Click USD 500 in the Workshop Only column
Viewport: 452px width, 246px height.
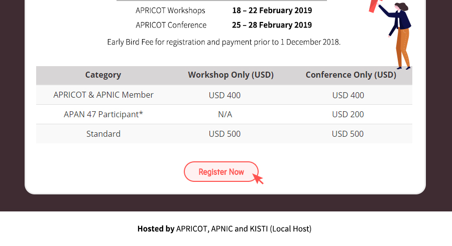tap(224, 134)
